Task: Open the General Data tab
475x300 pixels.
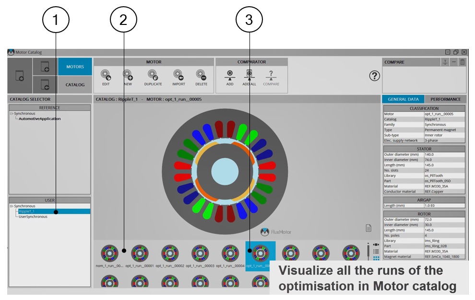Action: coord(403,99)
